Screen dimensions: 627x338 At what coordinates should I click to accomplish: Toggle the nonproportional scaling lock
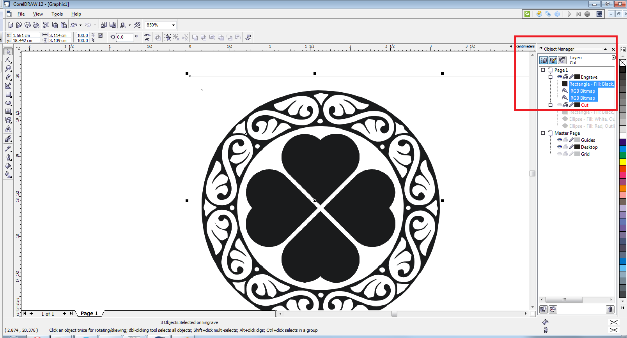[x=101, y=35]
